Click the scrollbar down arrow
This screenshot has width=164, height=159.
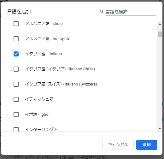point(160,129)
